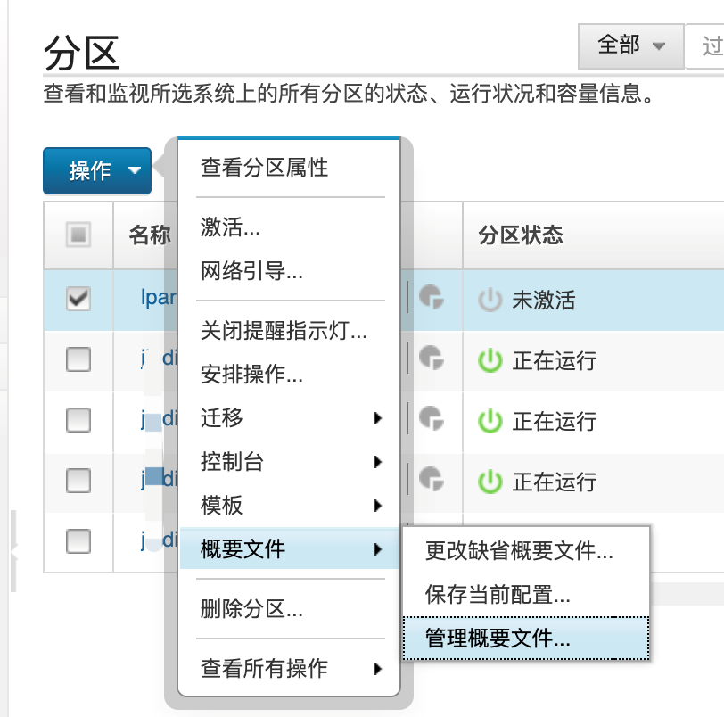Click the green power icon in the second row
The width and height of the screenshot is (724, 717).
click(x=490, y=361)
